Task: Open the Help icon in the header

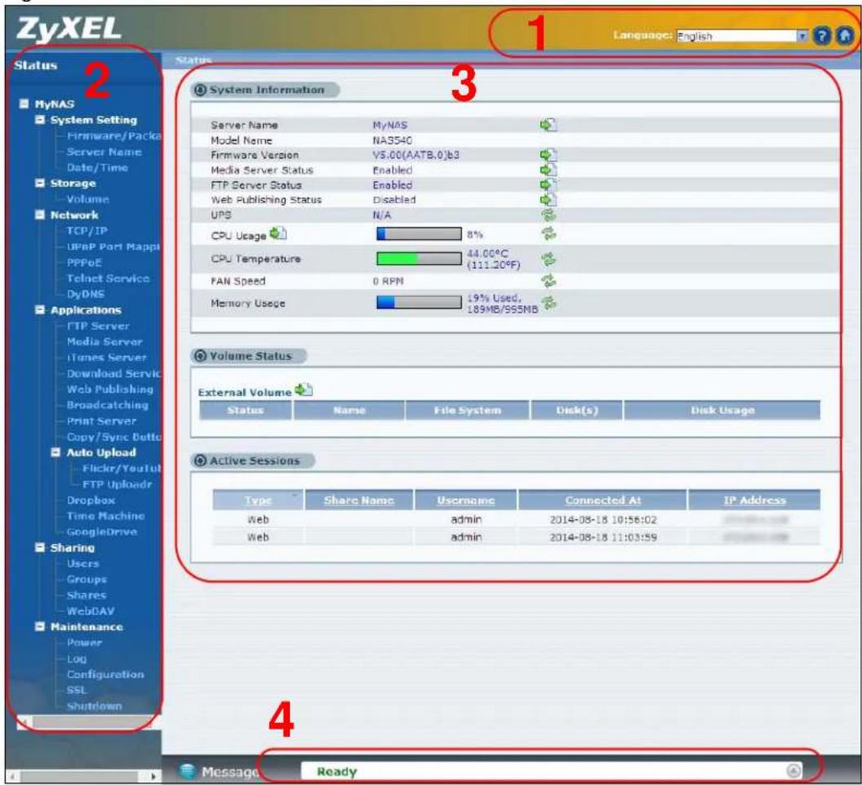Action: pos(822,36)
